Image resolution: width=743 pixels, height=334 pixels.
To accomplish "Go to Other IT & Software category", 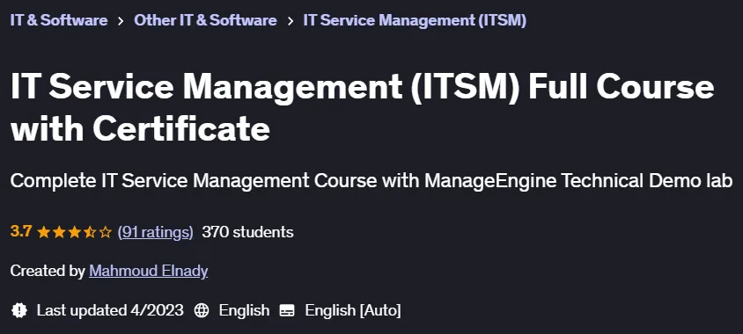I will coord(205,20).
